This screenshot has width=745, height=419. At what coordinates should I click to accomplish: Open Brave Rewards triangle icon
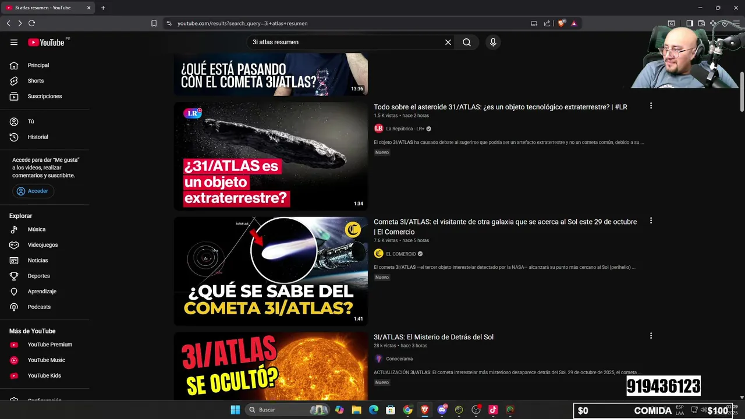point(574,23)
